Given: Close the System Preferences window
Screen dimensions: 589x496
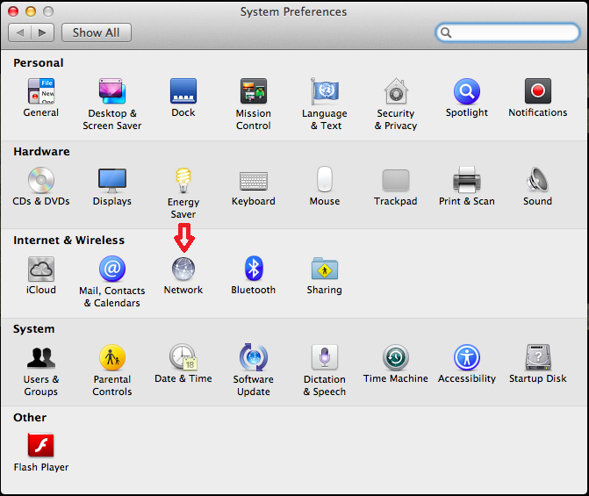Looking at the screenshot, I should coord(13,11).
